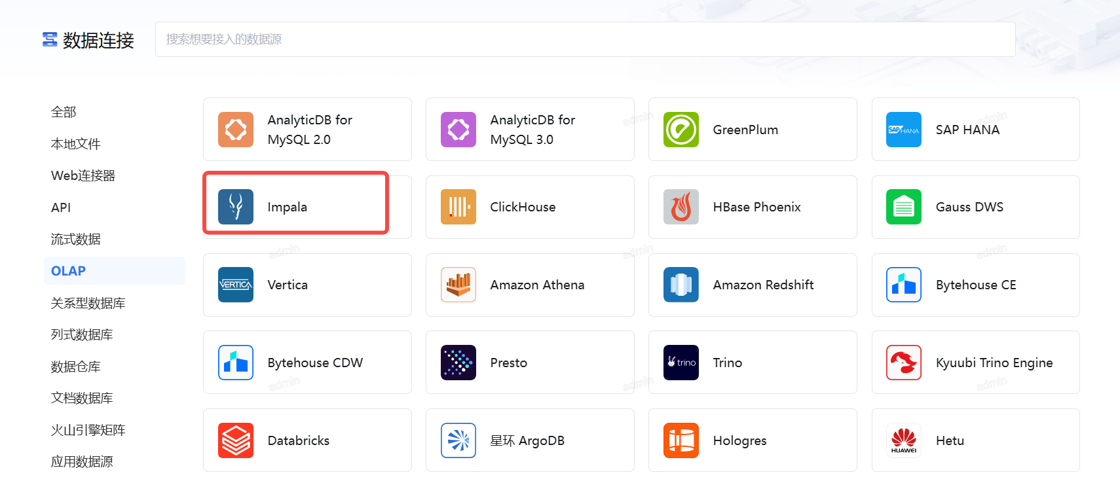The image size is (1120, 500).
Task: Click the Bytehouse CE label text
Action: pyautogui.click(x=976, y=285)
